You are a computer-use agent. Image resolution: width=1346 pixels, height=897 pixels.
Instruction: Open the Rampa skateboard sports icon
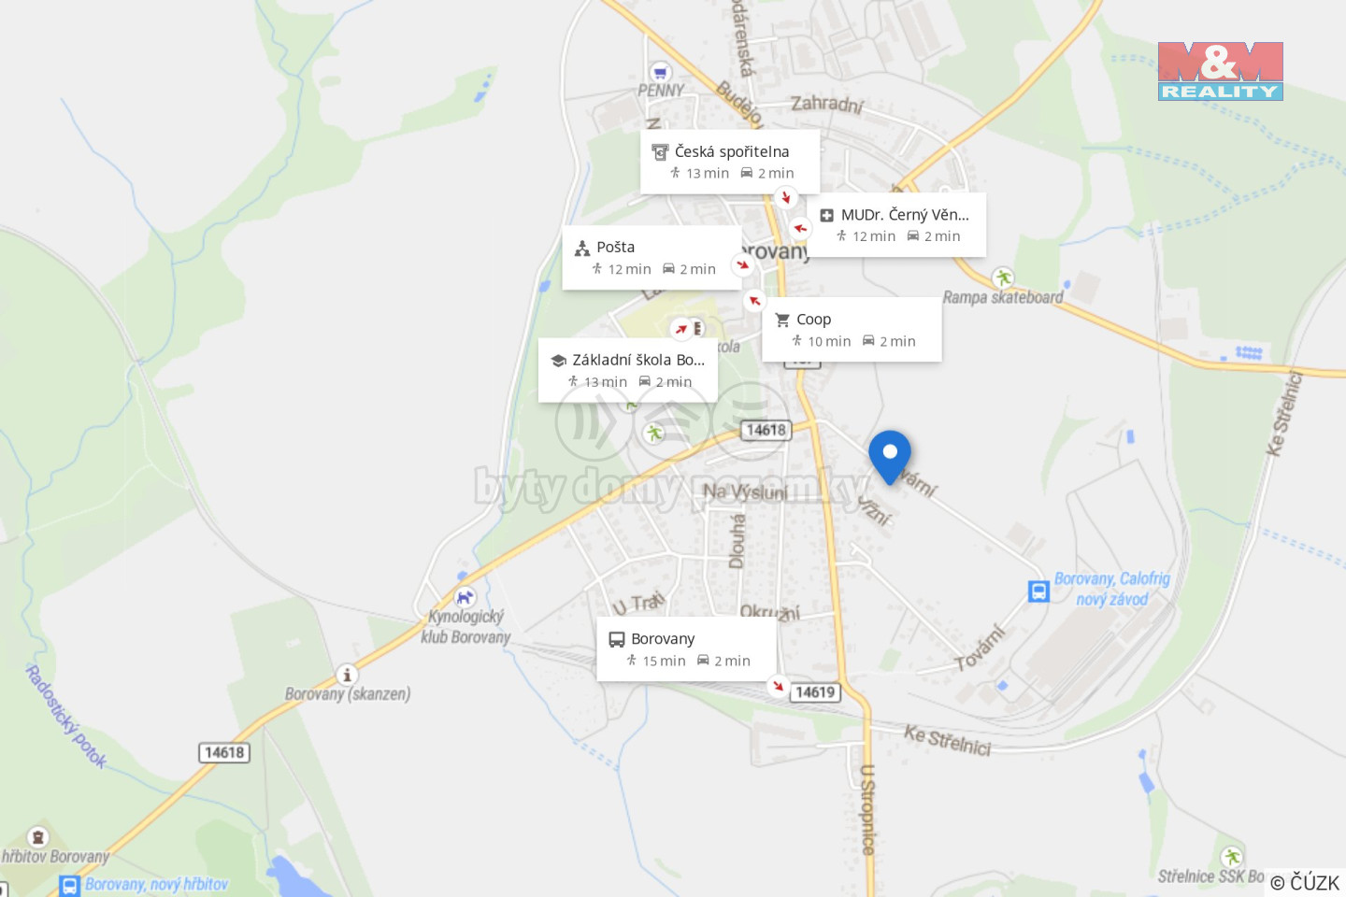(1003, 278)
